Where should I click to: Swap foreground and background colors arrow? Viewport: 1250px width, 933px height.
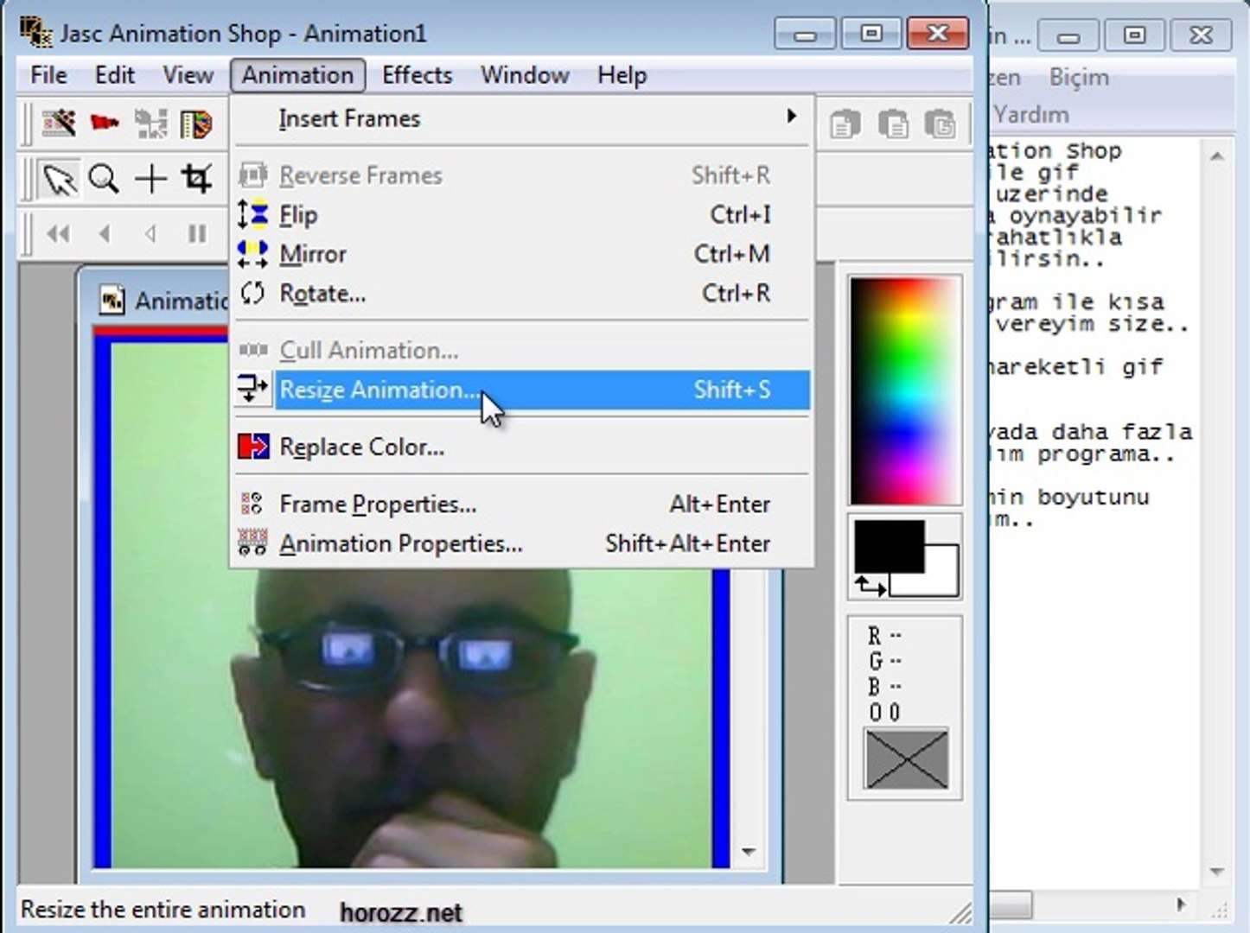[870, 587]
